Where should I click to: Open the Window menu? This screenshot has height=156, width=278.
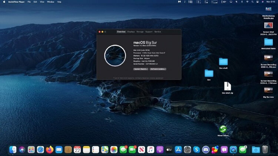coord(50,2)
